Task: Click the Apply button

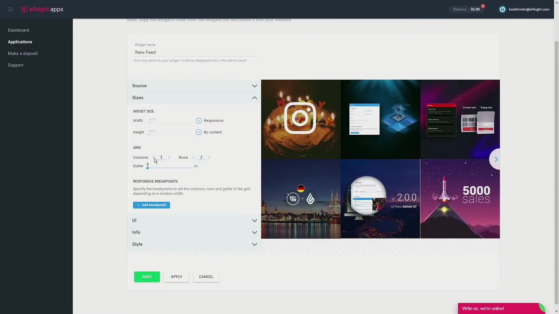Action: [176, 276]
